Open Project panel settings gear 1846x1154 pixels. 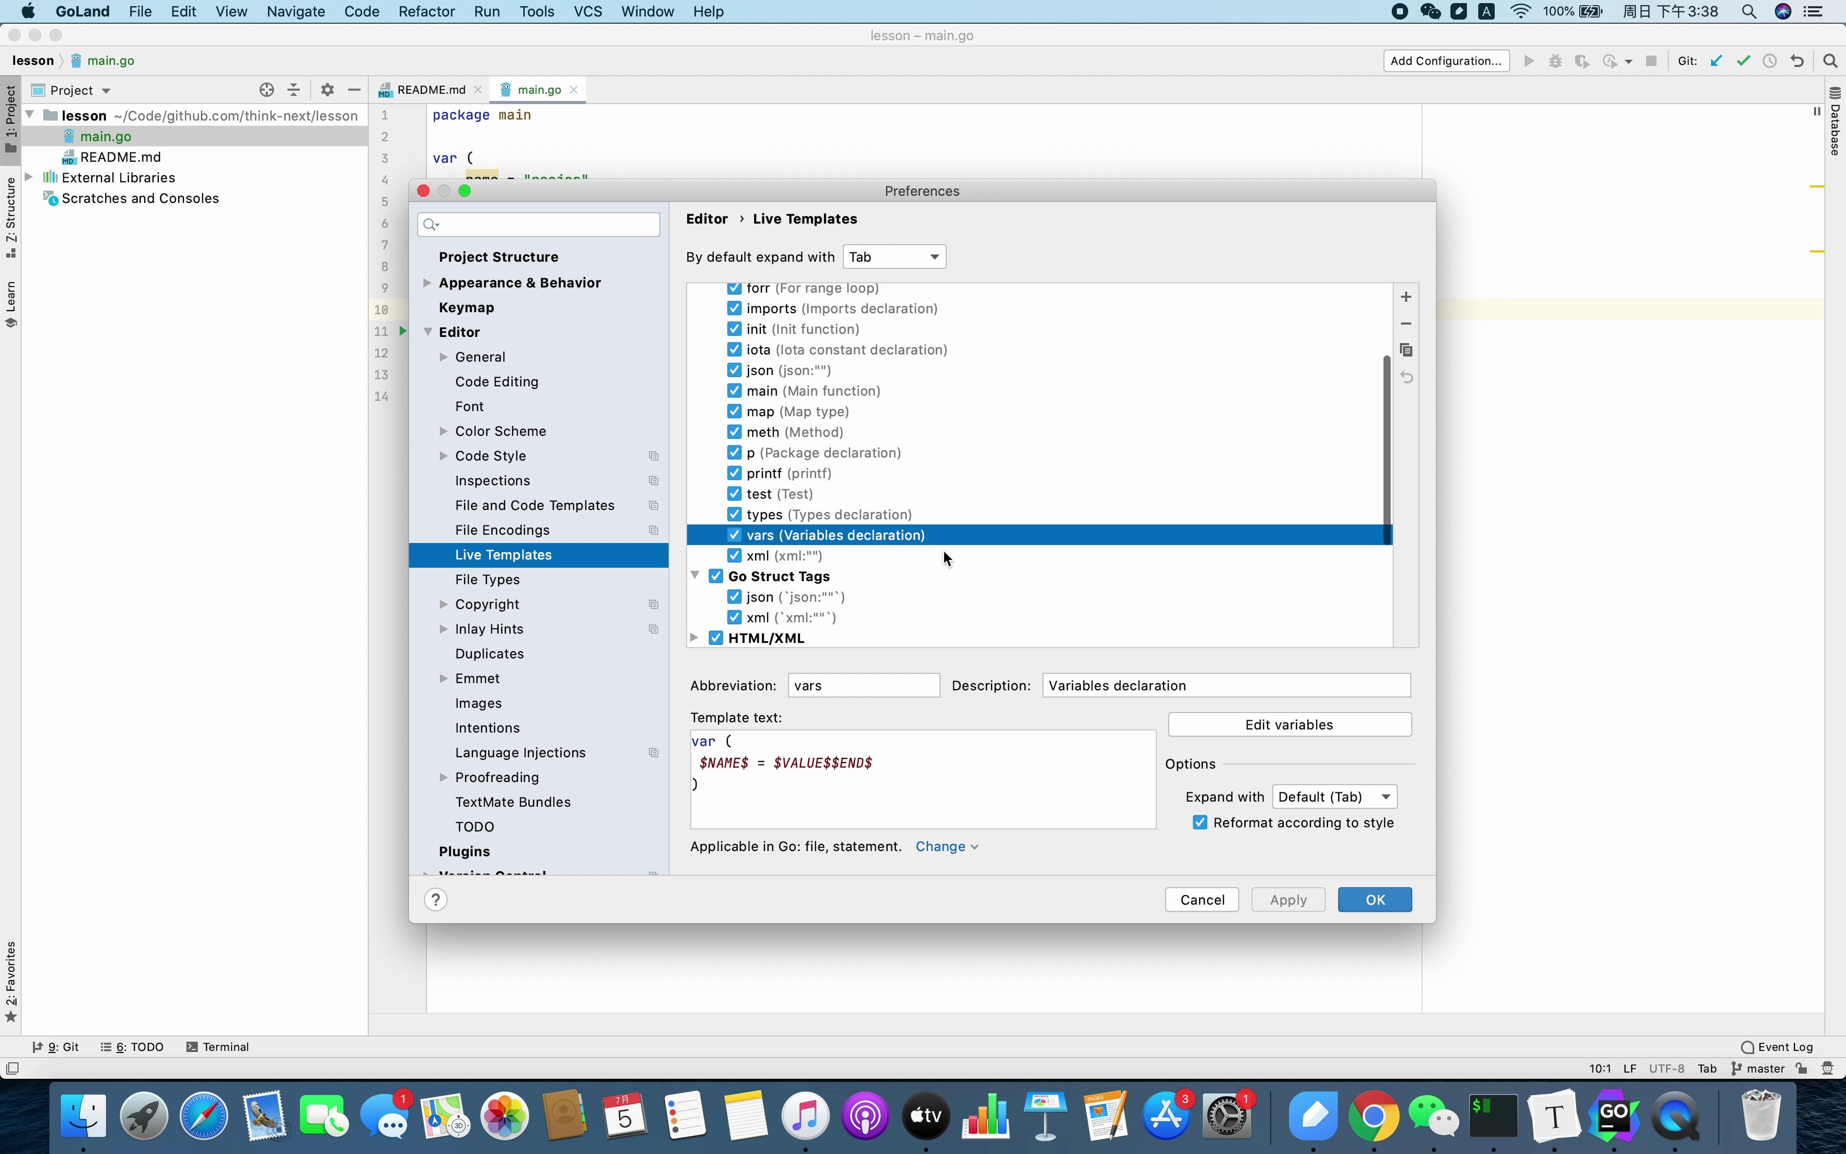(327, 90)
